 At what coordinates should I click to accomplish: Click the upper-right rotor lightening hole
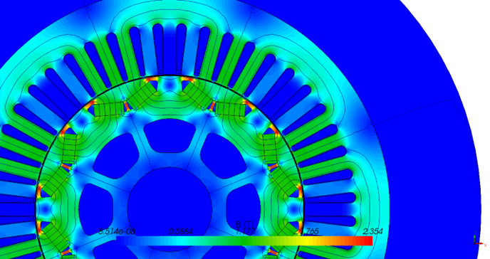pyautogui.click(x=223, y=155)
